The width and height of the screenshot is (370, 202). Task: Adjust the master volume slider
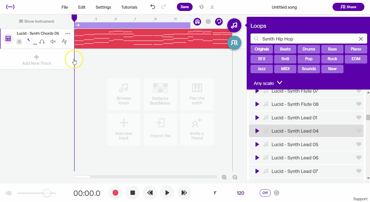[47, 193]
